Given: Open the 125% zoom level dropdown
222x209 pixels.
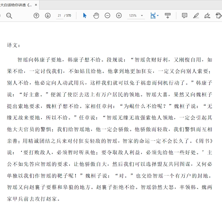Looking at the screenshot, I should 142,16.
